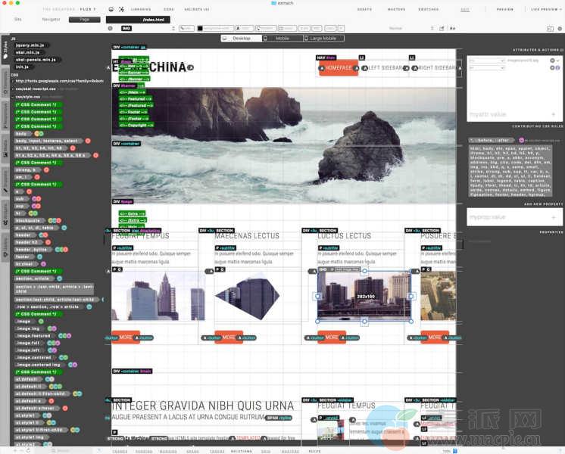
Task: Open the Swatches panel
Action: (428, 9)
